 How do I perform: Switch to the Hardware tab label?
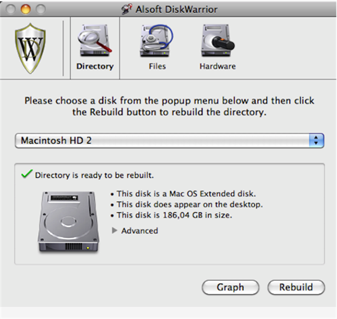217,66
